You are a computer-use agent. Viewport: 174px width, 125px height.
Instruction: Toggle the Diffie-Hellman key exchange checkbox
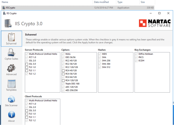(x=137, y=54)
